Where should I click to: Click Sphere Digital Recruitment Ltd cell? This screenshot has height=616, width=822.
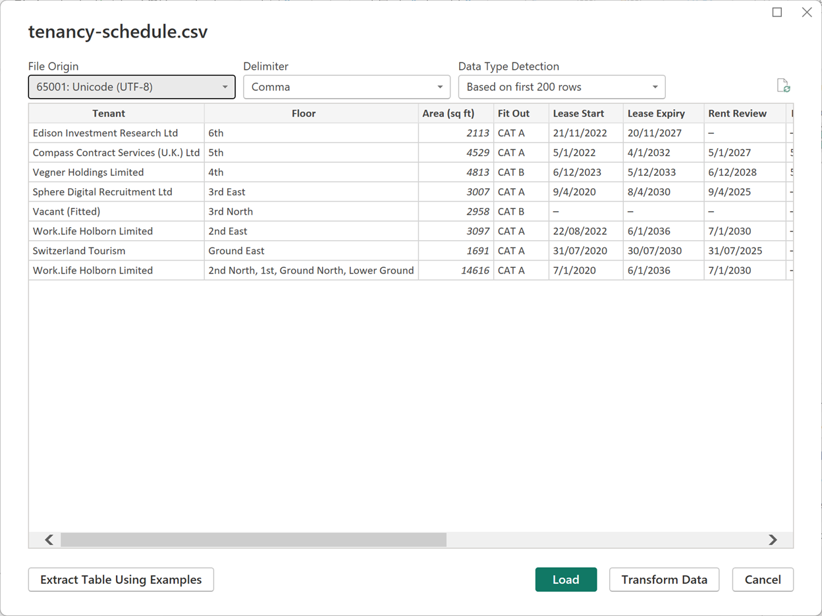(x=117, y=192)
